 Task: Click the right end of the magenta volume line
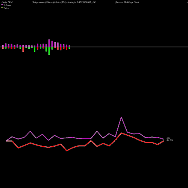[x=164, y=139]
